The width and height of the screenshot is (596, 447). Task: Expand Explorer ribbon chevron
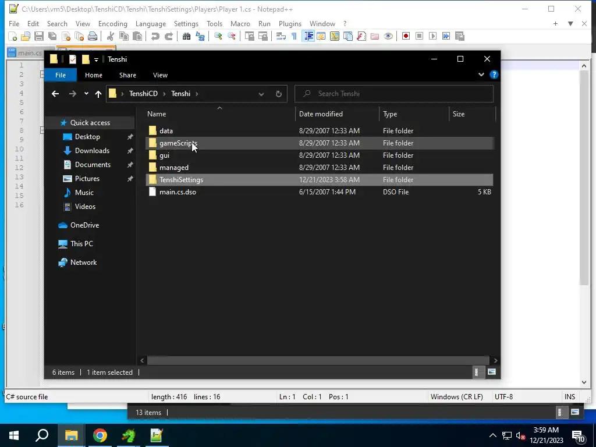(481, 74)
